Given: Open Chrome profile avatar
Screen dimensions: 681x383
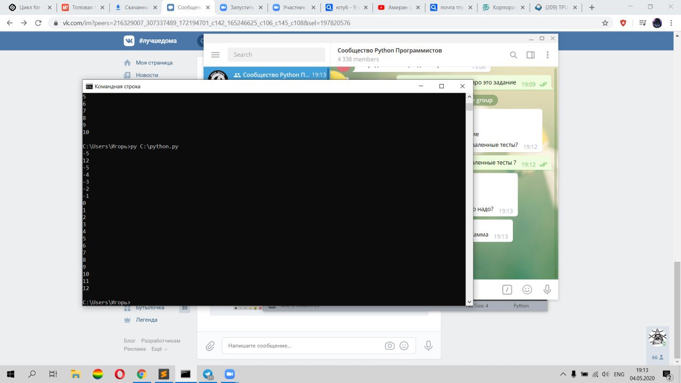Looking at the screenshot, I should coord(657,23).
